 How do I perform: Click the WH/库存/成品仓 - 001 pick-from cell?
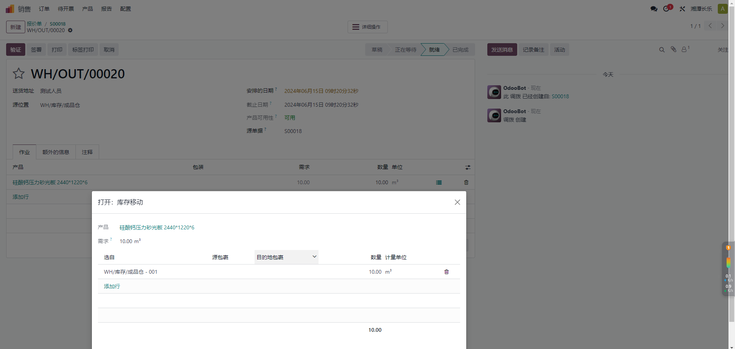click(x=131, y=272)
